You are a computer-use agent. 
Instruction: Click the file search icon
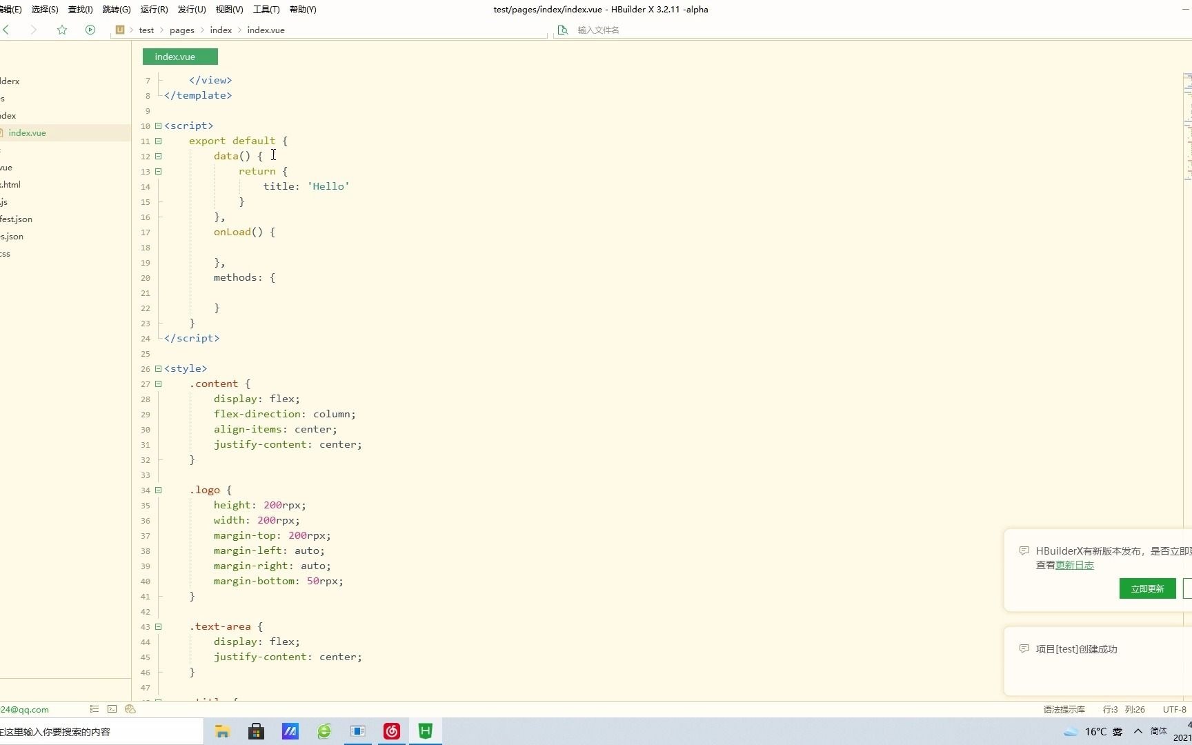coord(563,30)
